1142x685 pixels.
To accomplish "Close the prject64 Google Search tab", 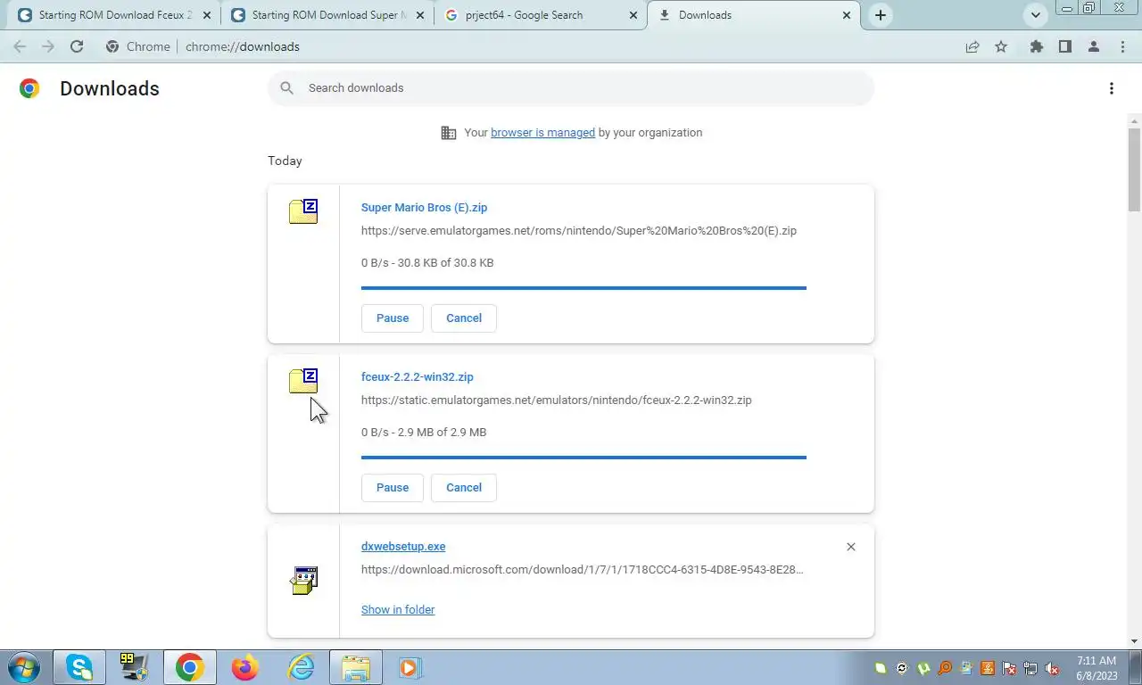I will coord(633,15).
